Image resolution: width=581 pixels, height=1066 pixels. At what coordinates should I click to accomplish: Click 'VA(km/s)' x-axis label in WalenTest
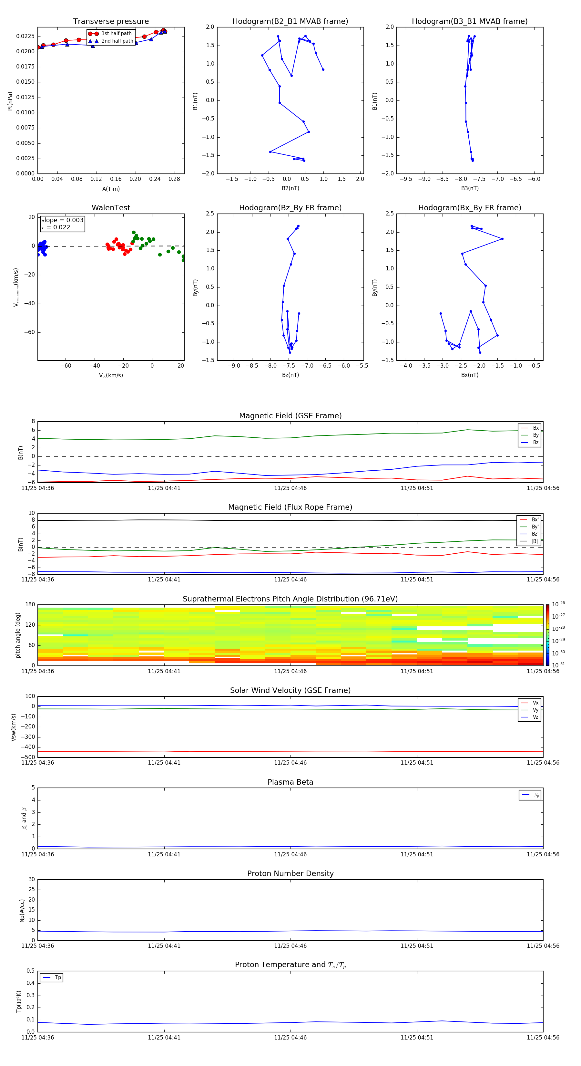(111, 376)
